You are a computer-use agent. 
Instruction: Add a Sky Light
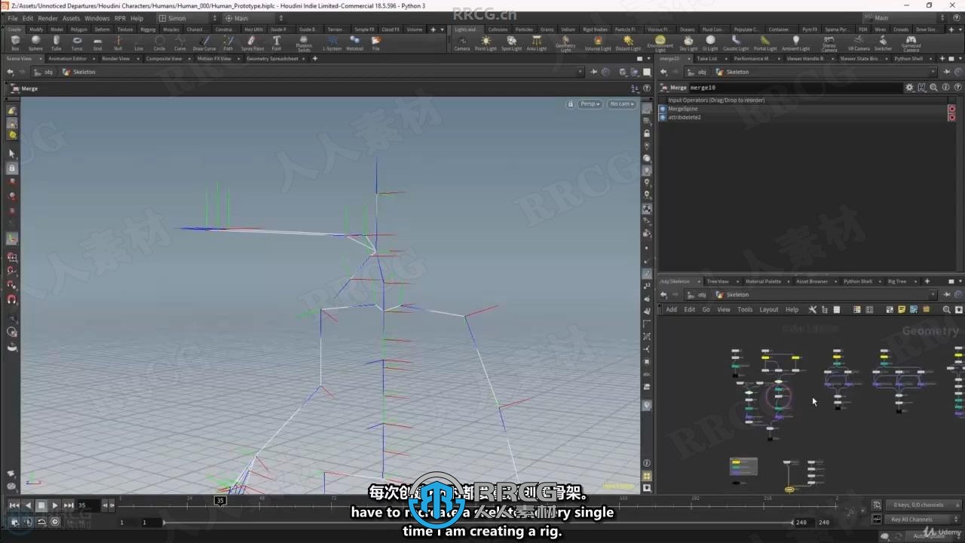688,43
